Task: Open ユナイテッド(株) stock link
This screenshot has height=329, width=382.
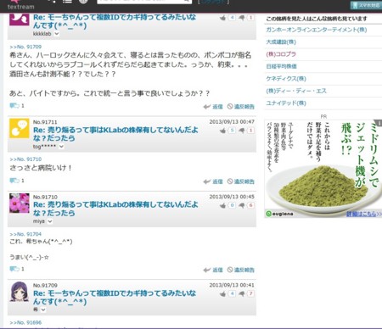Action: tap(286, 103)
